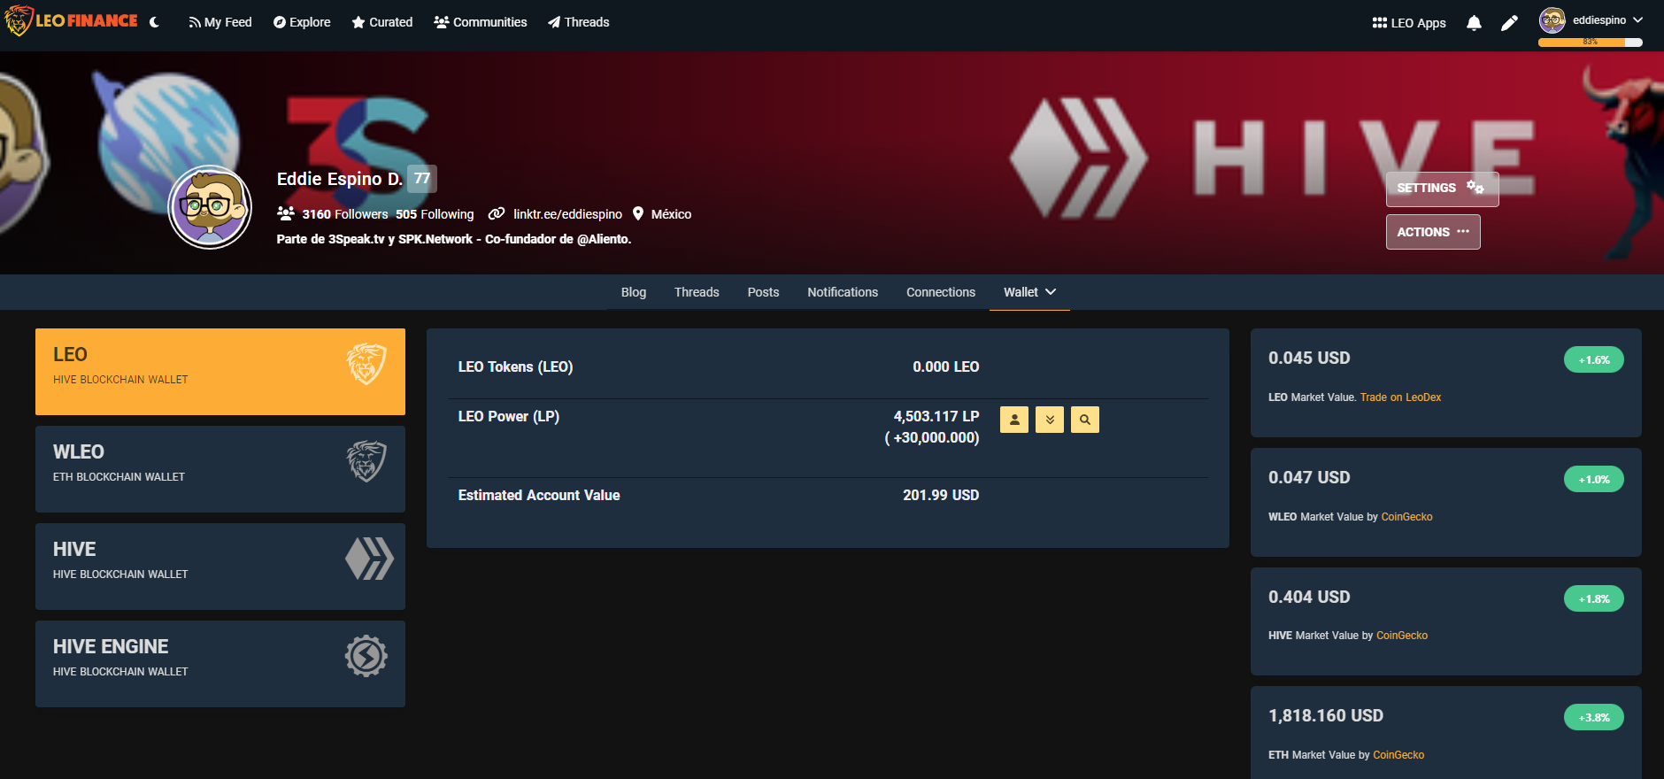The image size is (1664, 779).
Task: Click the 0.045 USD LEO price
Action: coord(1309,359)
